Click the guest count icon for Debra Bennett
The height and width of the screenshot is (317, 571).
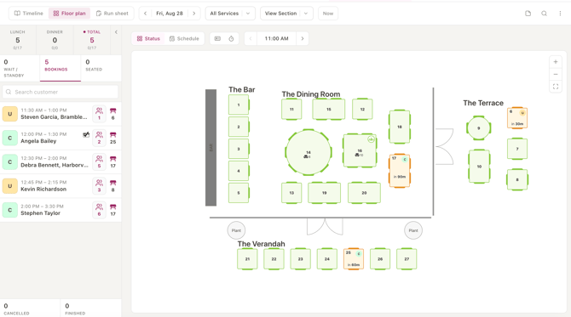point(99,161)
